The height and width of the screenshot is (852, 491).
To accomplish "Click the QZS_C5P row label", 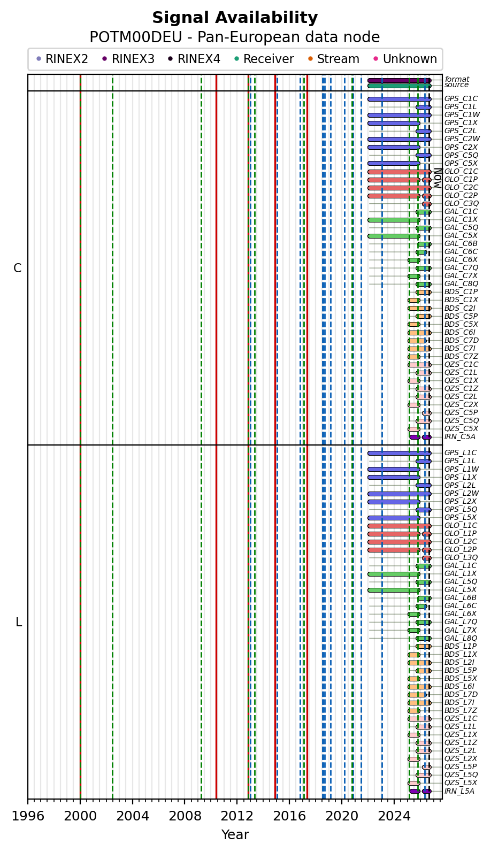I will coord(461,413).
